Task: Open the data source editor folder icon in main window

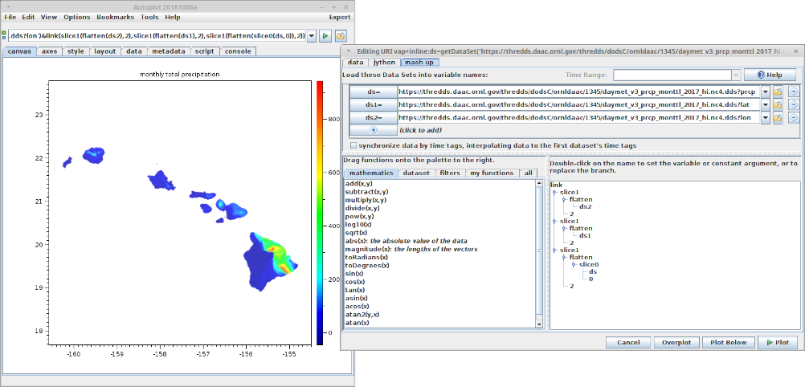Action: pos(341,36)
